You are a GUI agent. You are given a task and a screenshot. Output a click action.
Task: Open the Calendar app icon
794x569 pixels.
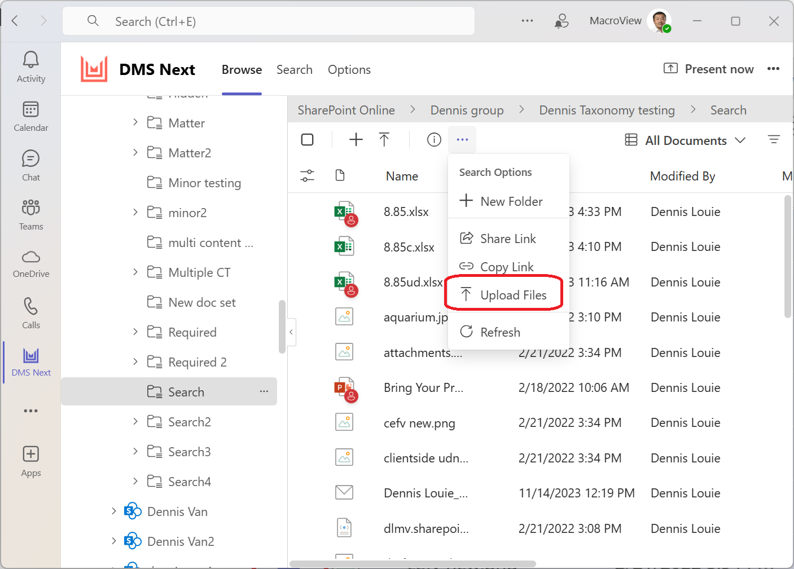[31, 109]
